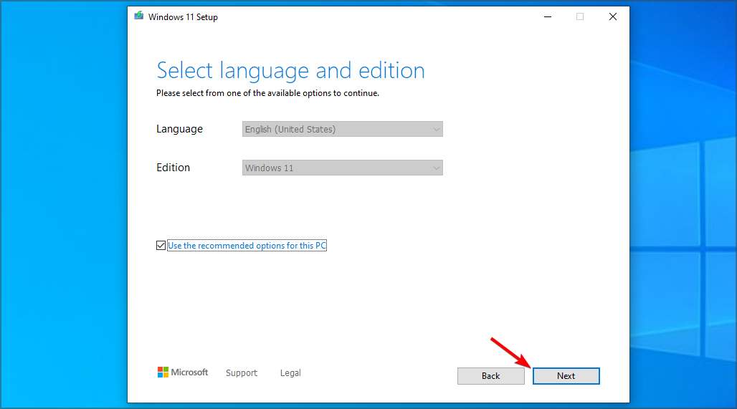Click the 'Windows 11 Setup' title text
Screen dimensions: 737x409
pyautogui.click(x=183, y=17)
